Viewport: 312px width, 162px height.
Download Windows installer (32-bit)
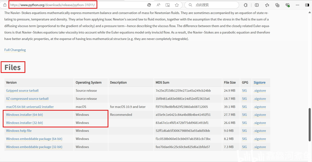point(24,123)
